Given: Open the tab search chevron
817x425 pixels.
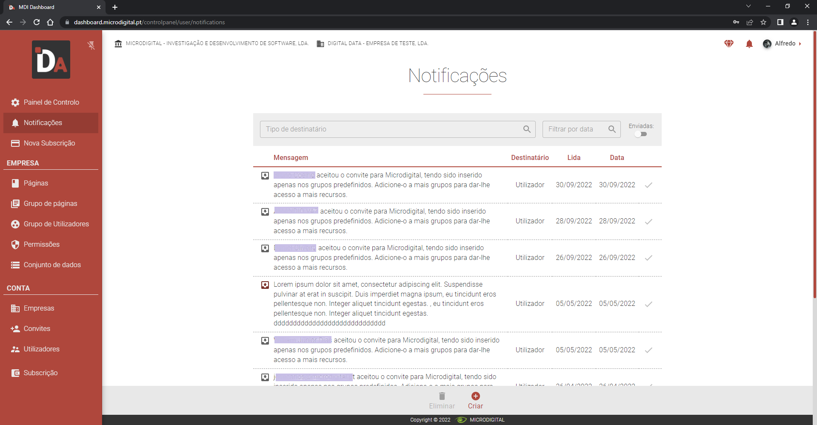Looking at the screenshot, I should coord(748,6).
